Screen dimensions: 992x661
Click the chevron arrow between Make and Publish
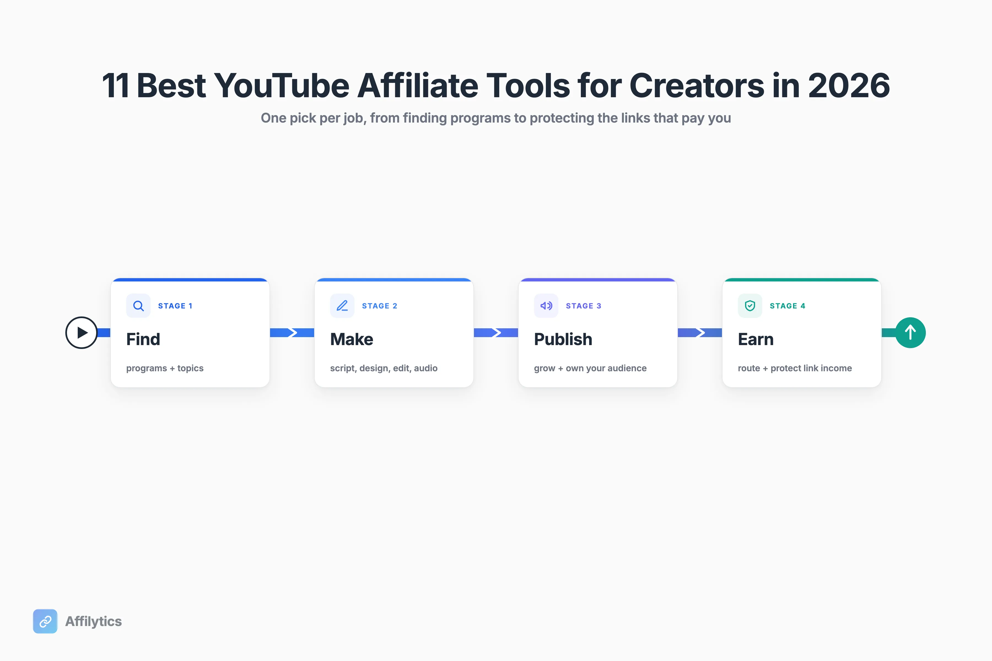[x=496, y=333]
